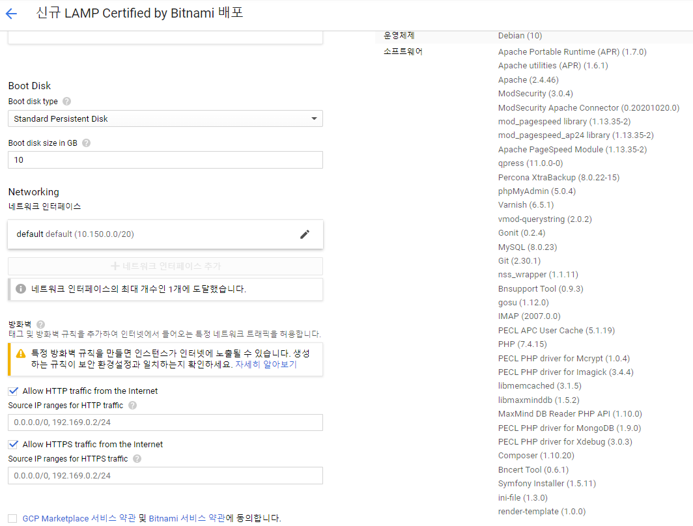The width and height of the screenshot is (693, 526).
Task: Toggle Allow HTTPS traffic from the Internet
Action: tap(13, 444)
